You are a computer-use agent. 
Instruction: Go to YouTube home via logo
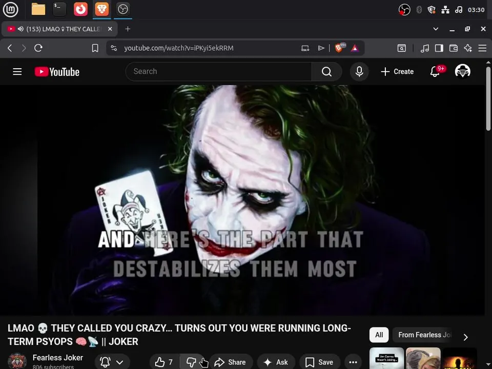point(57,72)
